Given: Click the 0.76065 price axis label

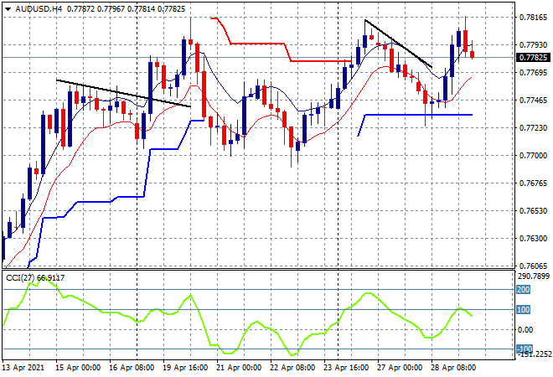Looking at the screenshot, I should pos(533,266).
